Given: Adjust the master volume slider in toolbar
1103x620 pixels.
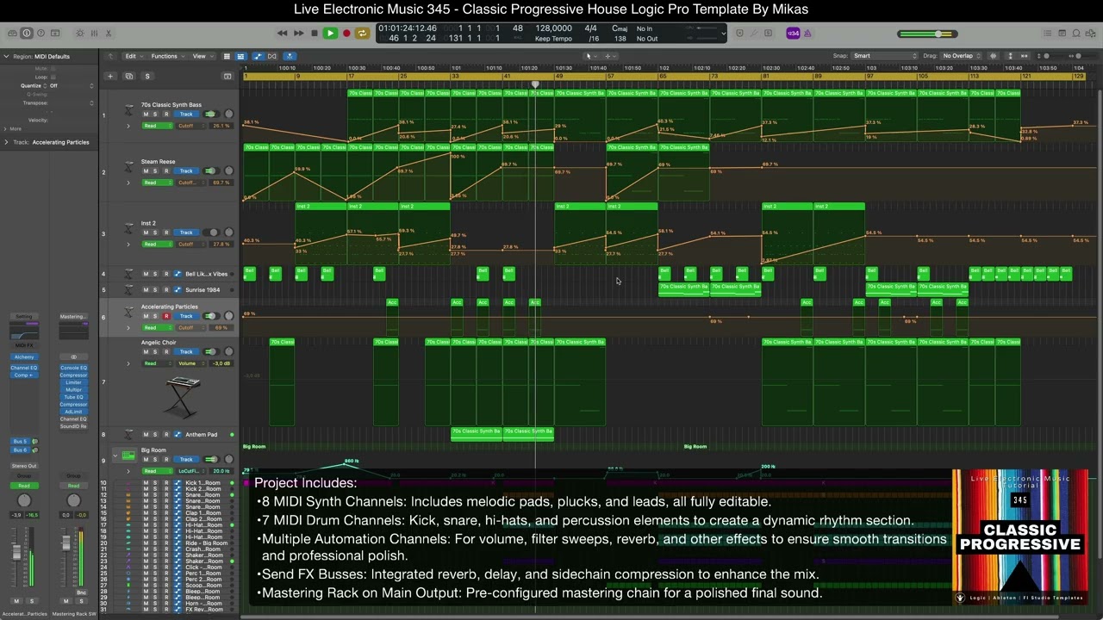Looking at the screenshot, I should coord(927,34).
